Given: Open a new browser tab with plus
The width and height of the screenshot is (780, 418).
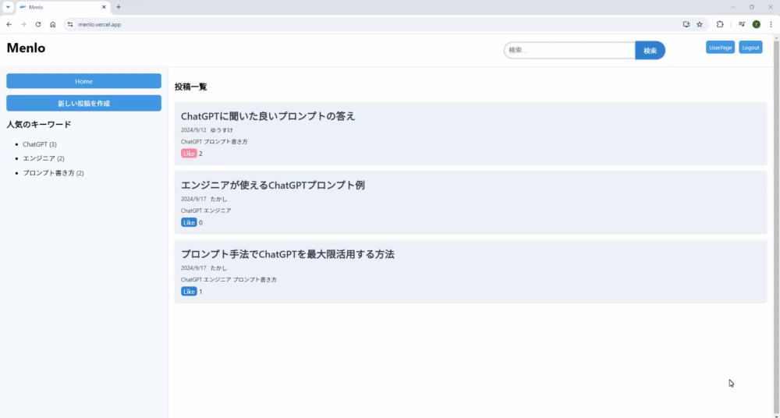Looking at the screenshot, I should 119,7.
